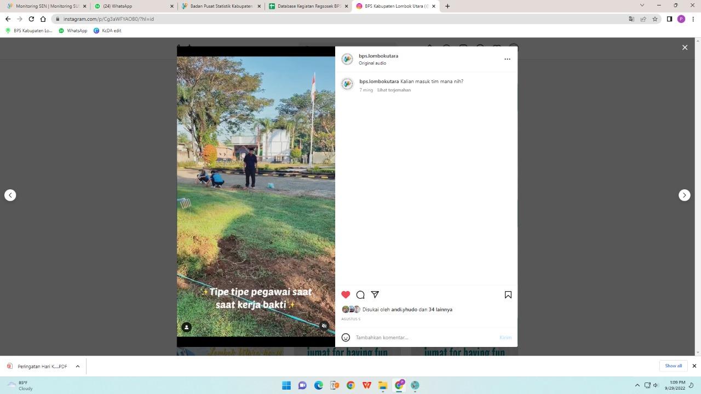
Task: Open BPS Kabupaten Lo... bookmark
Action: coord(28,31)
